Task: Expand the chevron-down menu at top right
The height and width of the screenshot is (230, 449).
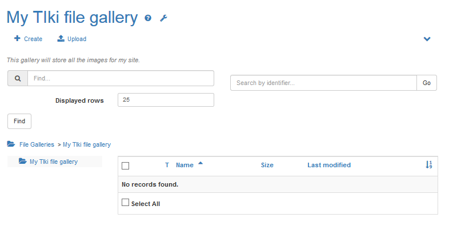Action: point(427,39)
